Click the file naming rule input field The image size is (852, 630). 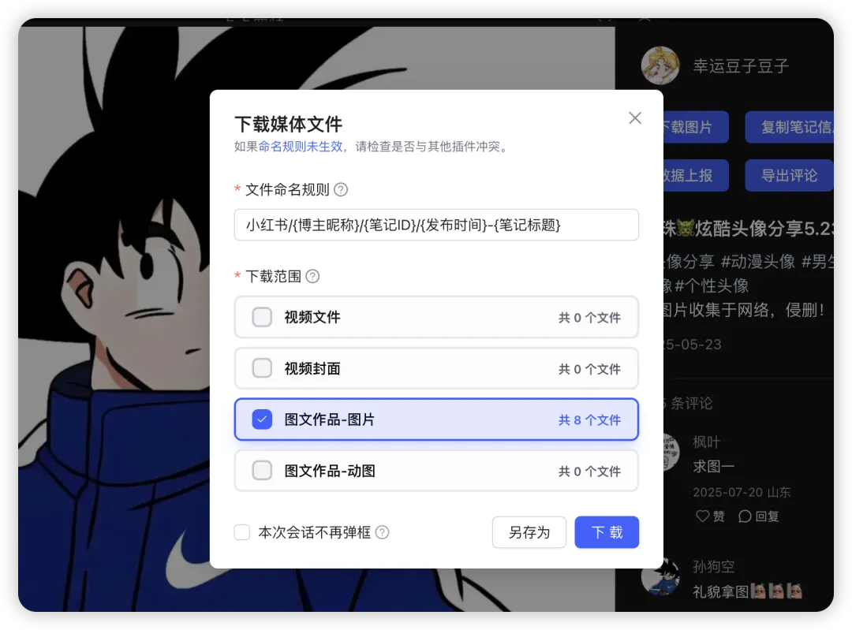pyautogui.click(x=436, y=225)
